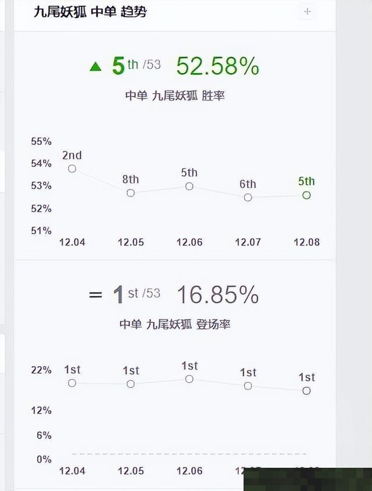Click the 16.85% pick rate value

217,295
